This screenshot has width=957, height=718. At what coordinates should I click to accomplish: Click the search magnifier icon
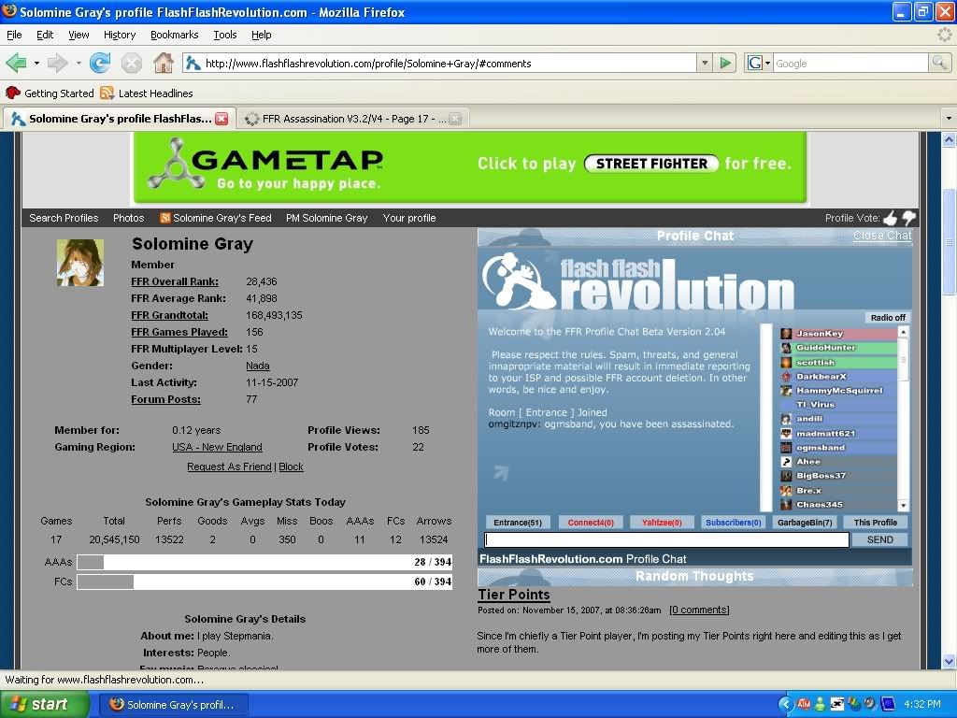point(939,64)
